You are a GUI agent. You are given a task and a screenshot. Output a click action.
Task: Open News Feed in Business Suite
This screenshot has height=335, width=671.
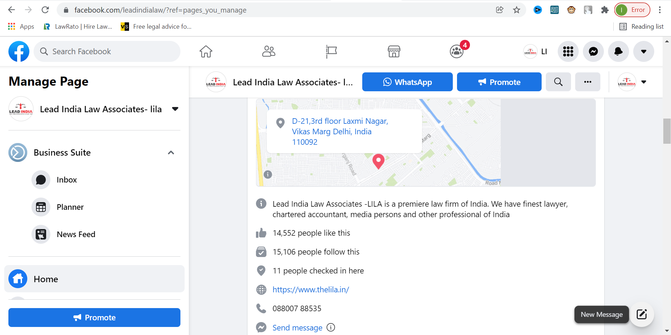coord(94,234)
